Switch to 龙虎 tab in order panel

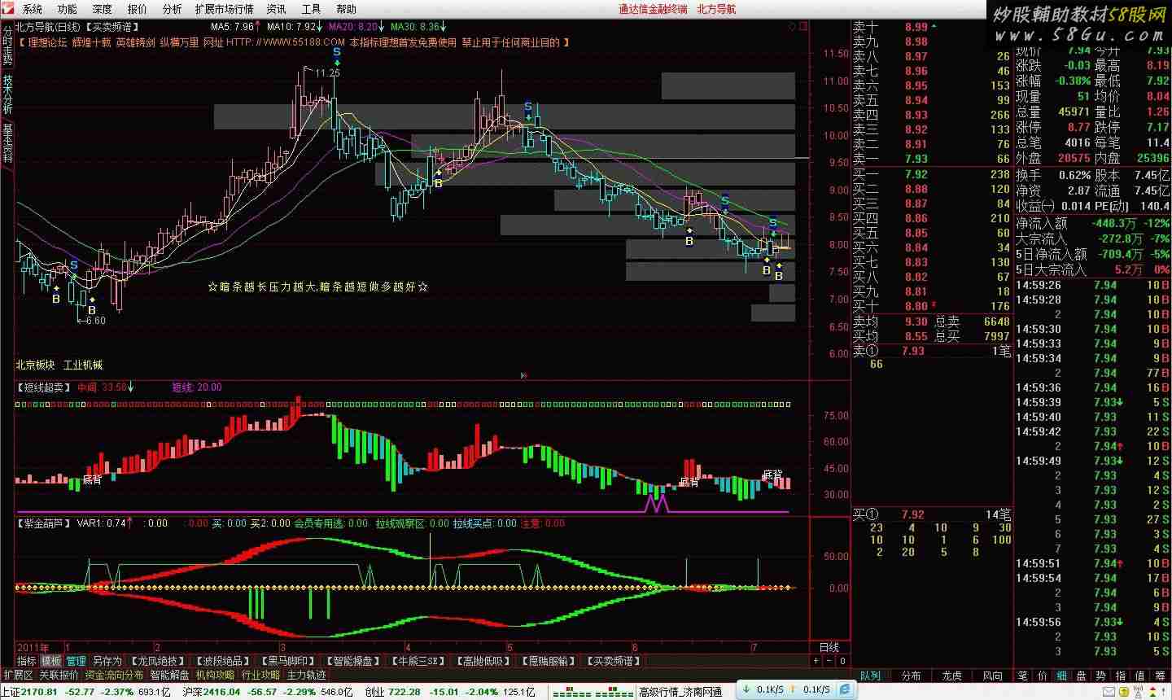[952, 676]
